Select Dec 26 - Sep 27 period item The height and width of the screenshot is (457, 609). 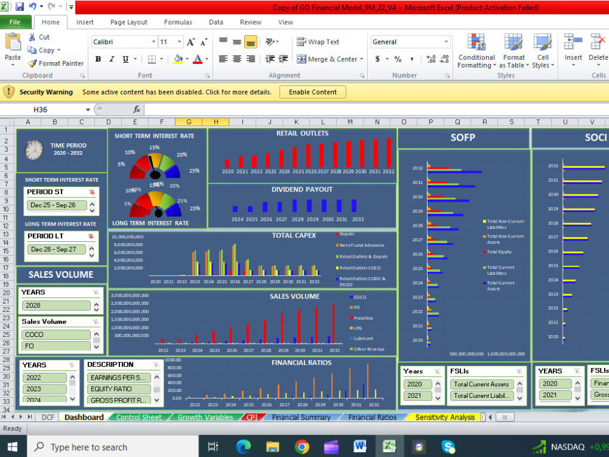tap(56, 249)
